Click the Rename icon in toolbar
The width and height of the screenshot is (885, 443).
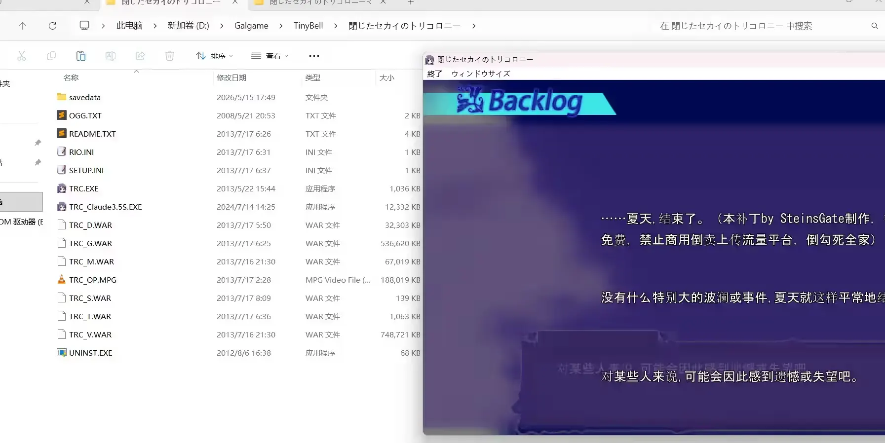pos(111,56)
